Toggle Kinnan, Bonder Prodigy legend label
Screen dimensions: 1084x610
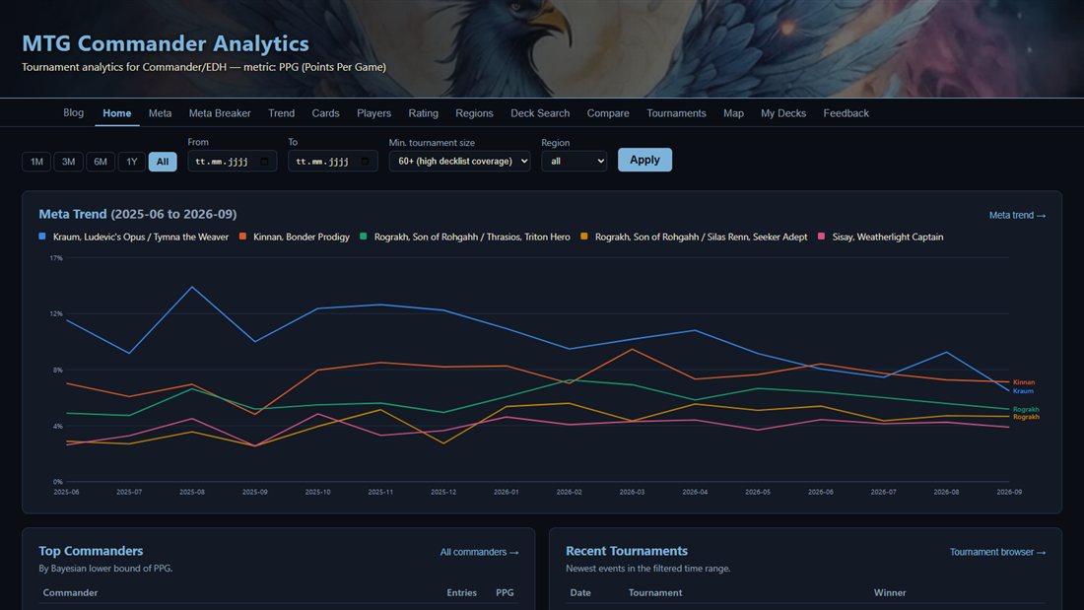coord(302,237)
